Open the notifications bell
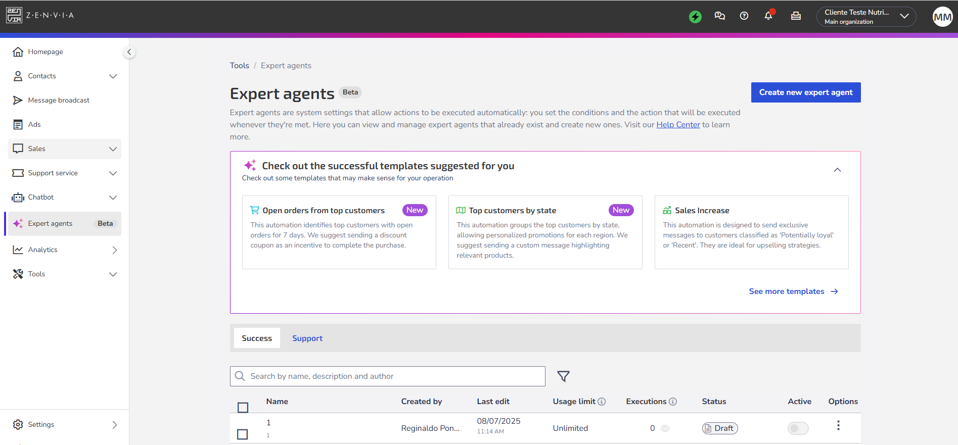Image resolution: width=958 pixels, height=445 pixels. click(768, 16)
